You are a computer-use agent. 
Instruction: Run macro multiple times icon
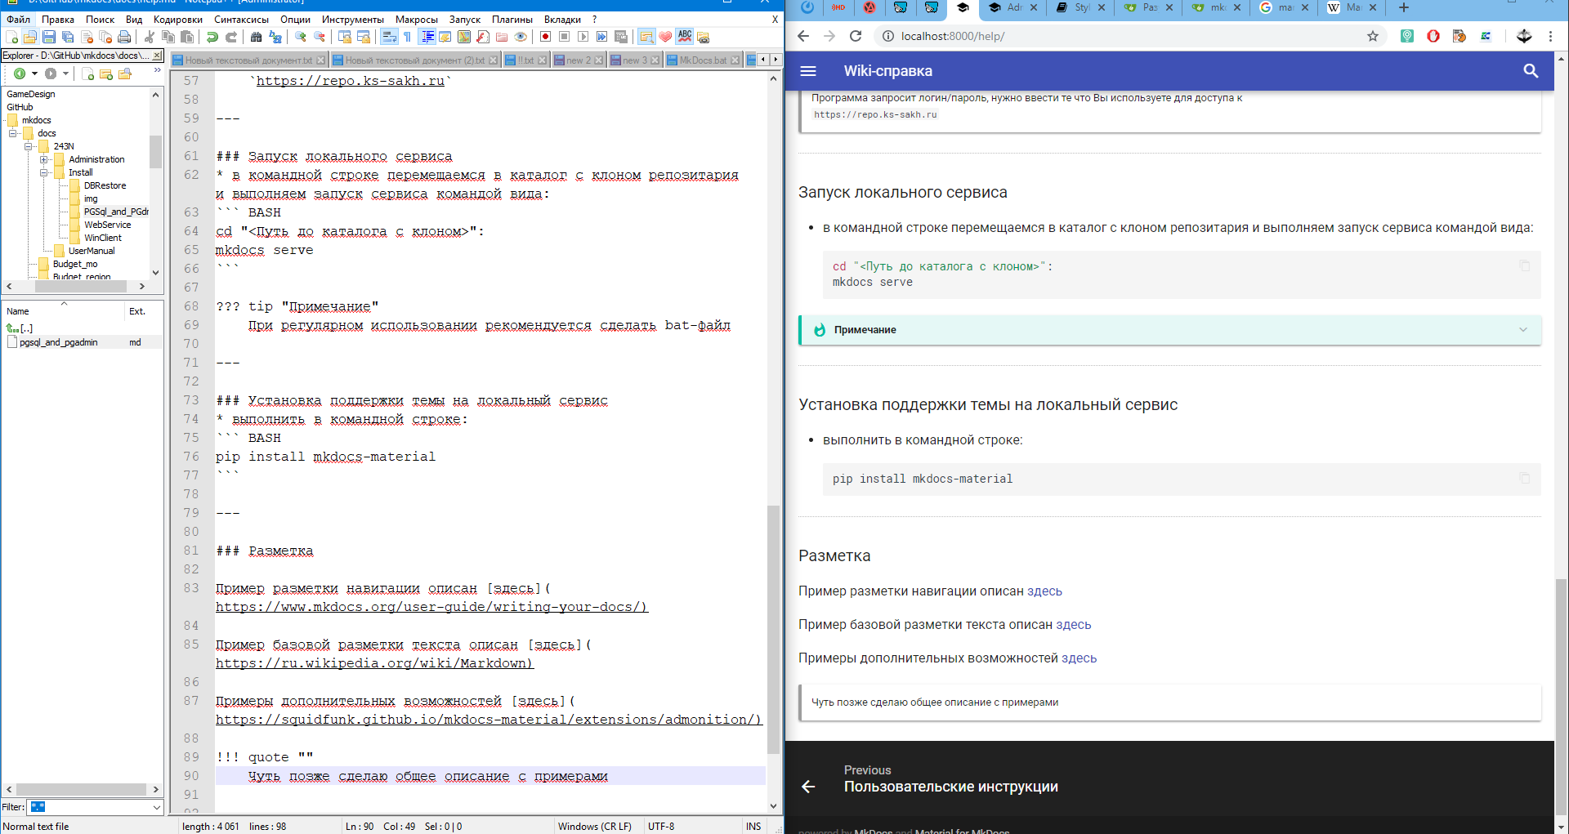[x=601, y=37]
